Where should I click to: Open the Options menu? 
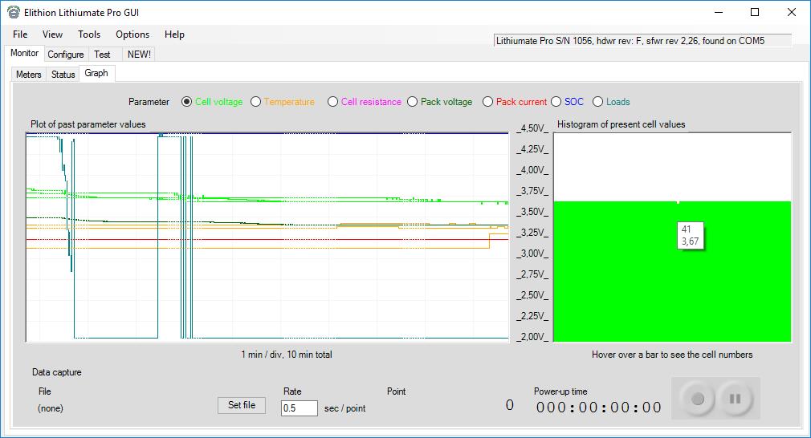132,34
